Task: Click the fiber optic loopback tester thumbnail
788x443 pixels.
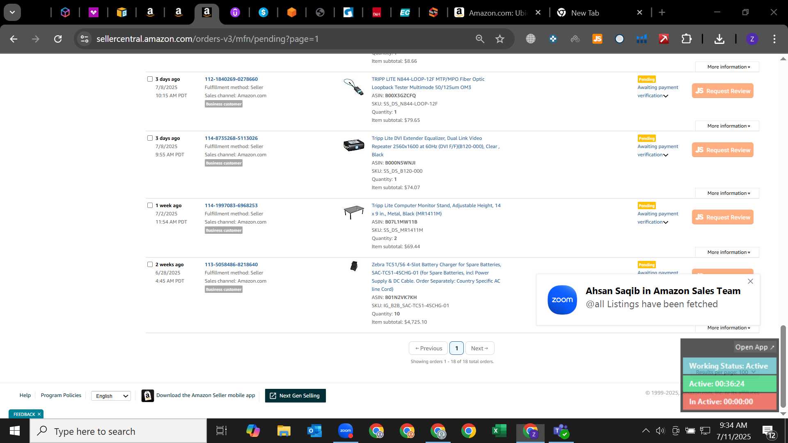Action: tap(354, 87)
